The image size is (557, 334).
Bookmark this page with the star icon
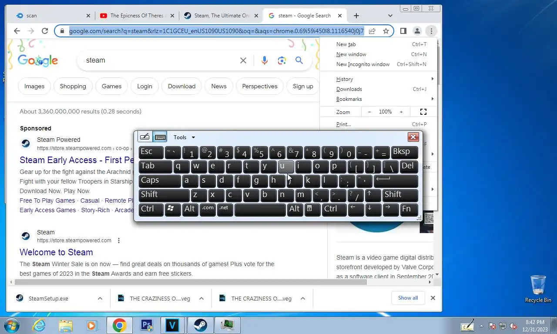[386, 31]
